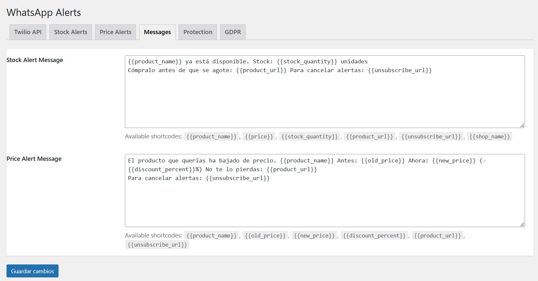Open the Protection tab
The width and height of the screenshot is (538, 281).
(198, 32)
